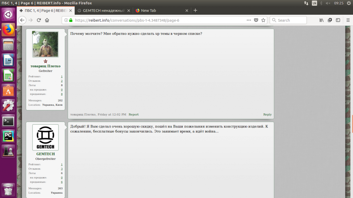Viewport: 353px width, 198px height.
Task: Click товарищ Плотко message author footer name
Action: tap(83, 115)
